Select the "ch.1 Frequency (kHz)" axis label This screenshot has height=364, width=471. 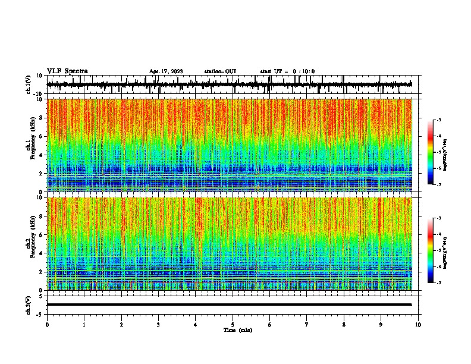coord(30,138)
